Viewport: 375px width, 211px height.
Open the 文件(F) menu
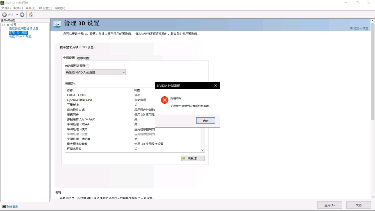(x=6, y=8)
